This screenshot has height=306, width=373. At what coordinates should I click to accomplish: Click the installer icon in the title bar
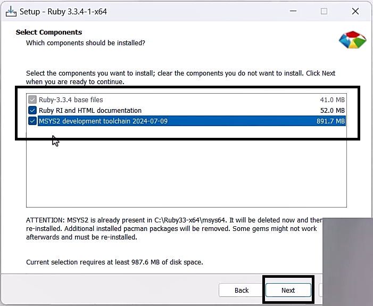(x=11, y=11)
